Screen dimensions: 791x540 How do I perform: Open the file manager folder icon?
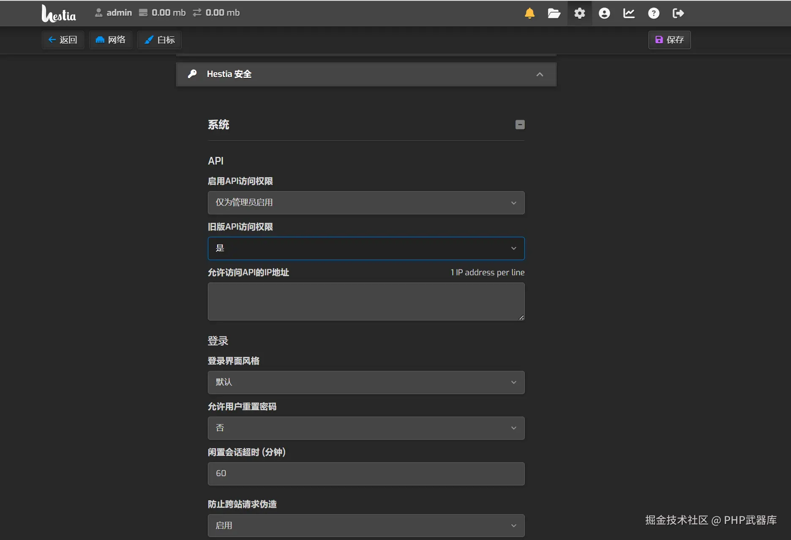554,13
